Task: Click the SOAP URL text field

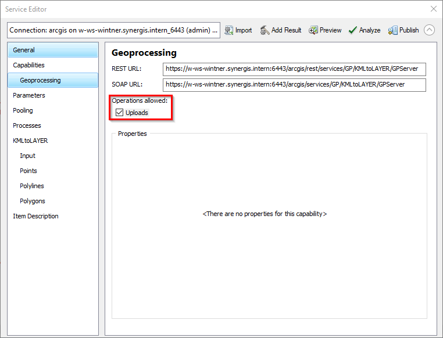Action: (x=294, y=85)
